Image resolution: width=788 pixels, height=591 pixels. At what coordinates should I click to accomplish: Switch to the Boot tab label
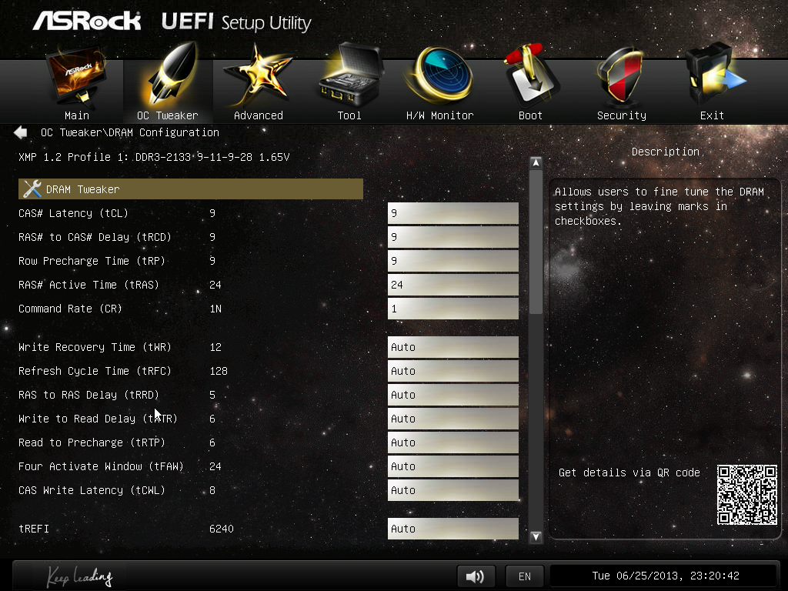531,115
